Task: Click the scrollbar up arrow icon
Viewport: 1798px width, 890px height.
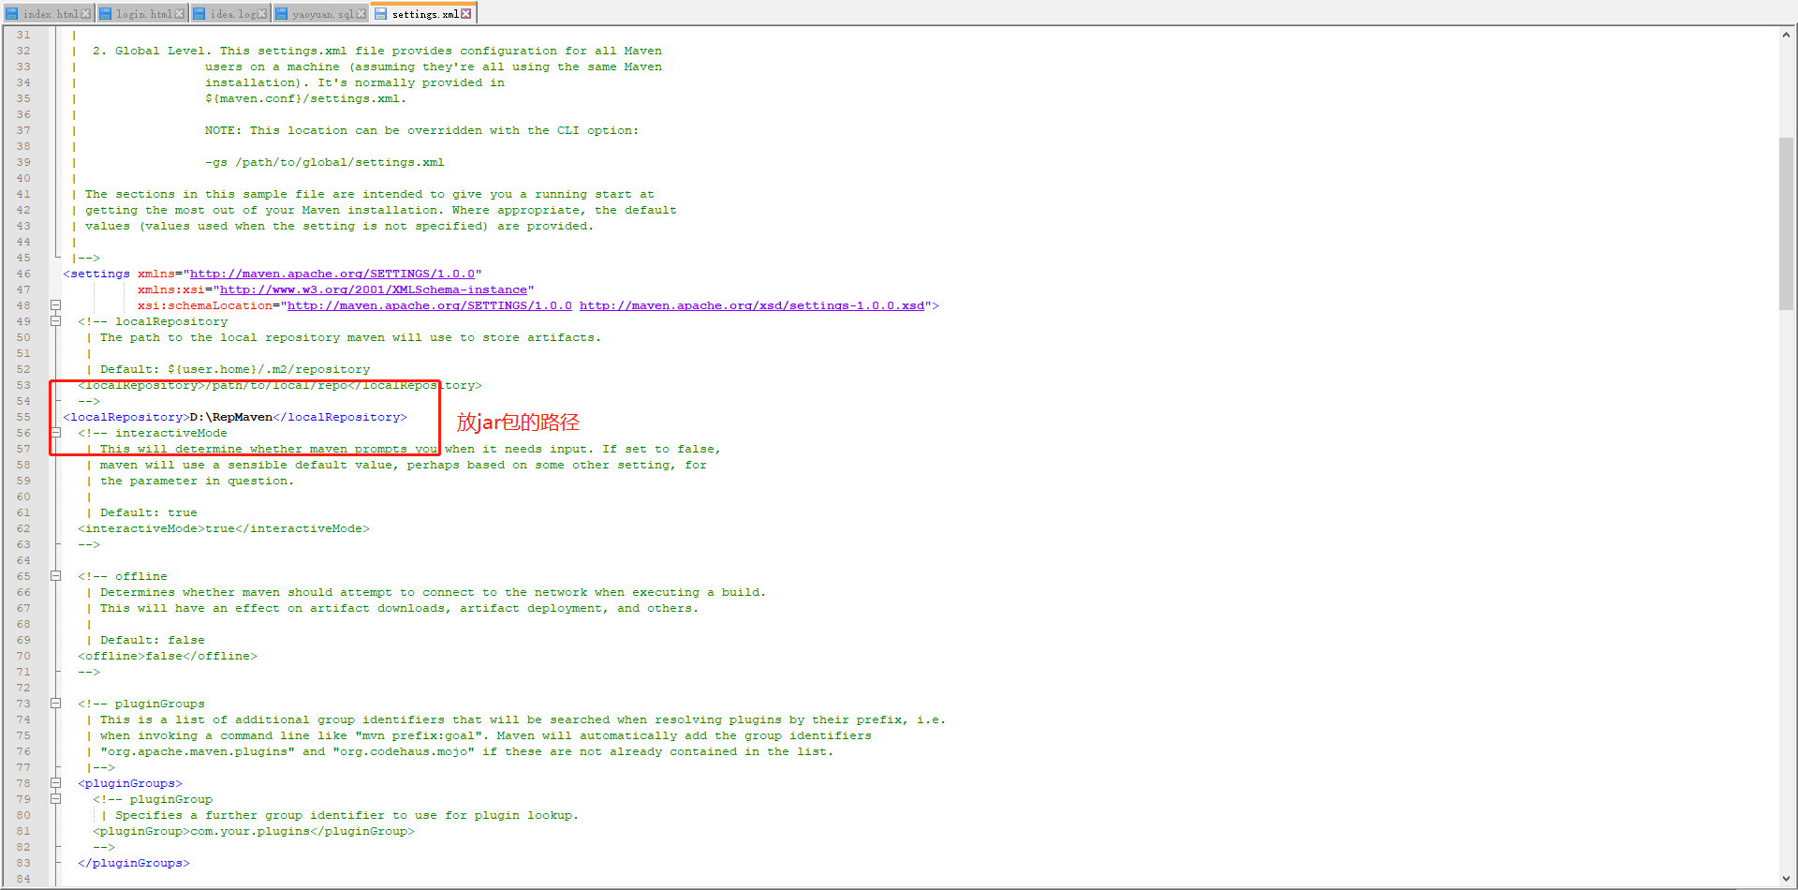Action: tap(1788, 35)
